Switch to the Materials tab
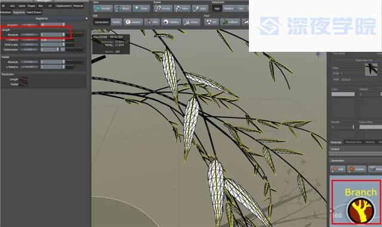Image resolution: width=382 pixels, height=227 pixels. pos(336,142)
